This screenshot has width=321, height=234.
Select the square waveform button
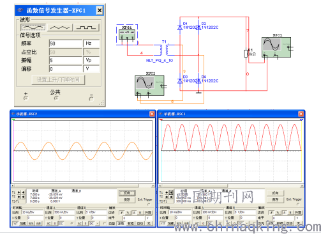pyautogui.click(x=86, y=27)
